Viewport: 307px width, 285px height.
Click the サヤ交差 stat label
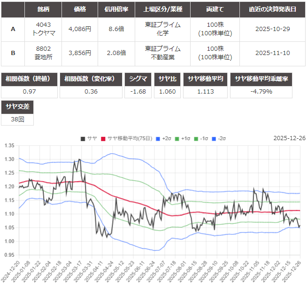click(x=17, y=107)
